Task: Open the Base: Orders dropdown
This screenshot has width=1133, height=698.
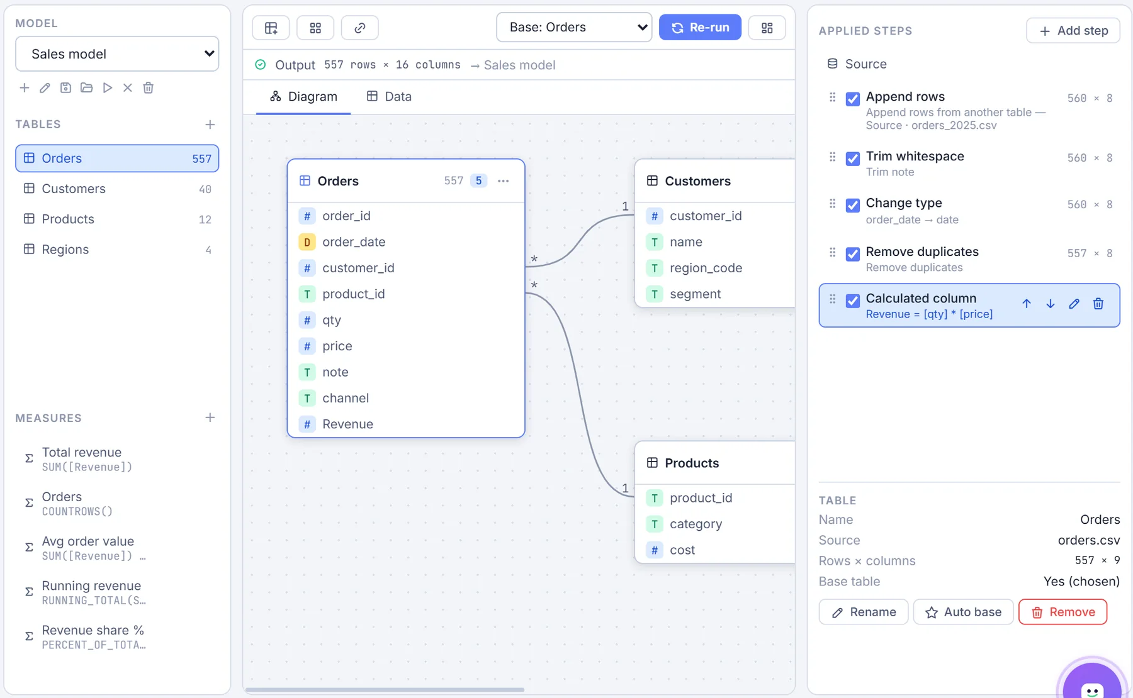Action: 574,27
